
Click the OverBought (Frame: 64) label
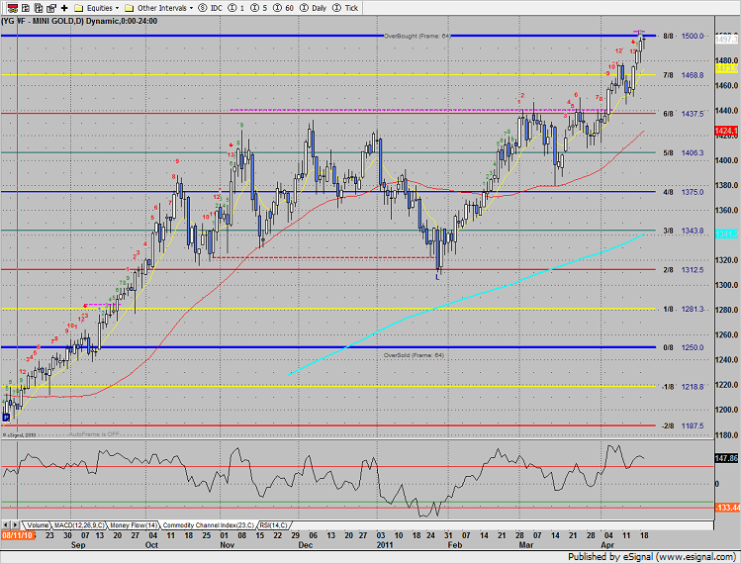point(417,36)
